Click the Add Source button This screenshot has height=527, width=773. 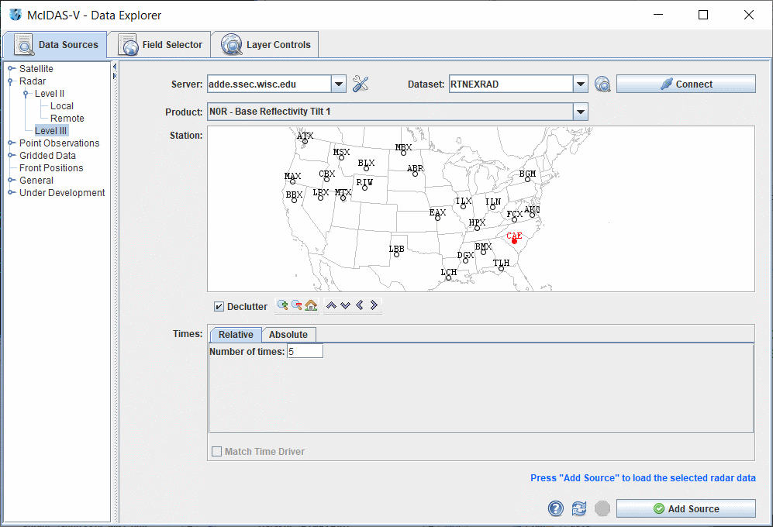click(685, 509)
